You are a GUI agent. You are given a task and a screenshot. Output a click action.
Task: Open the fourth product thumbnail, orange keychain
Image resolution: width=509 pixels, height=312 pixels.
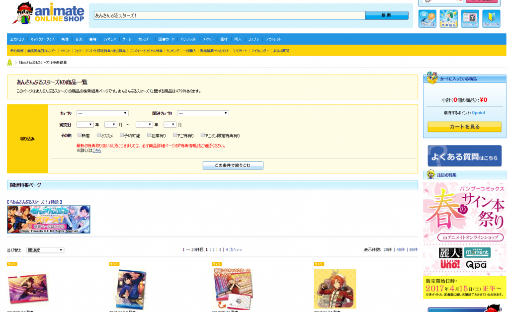click(335, 289)
